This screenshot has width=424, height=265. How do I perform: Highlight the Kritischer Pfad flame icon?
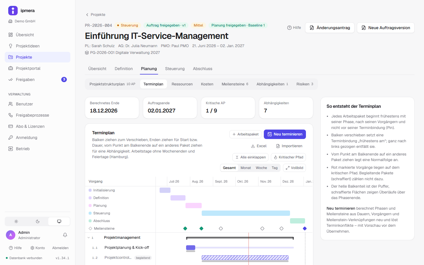tap(276, 157)
